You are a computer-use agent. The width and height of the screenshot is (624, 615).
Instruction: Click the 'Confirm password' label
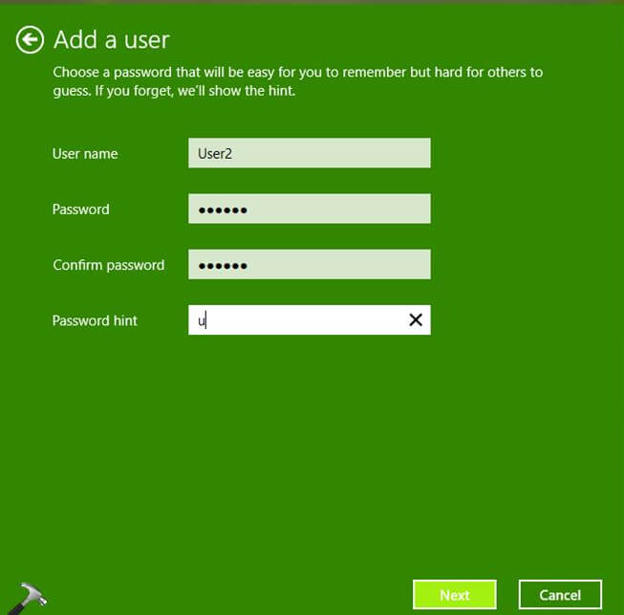(x=108, y=265)
